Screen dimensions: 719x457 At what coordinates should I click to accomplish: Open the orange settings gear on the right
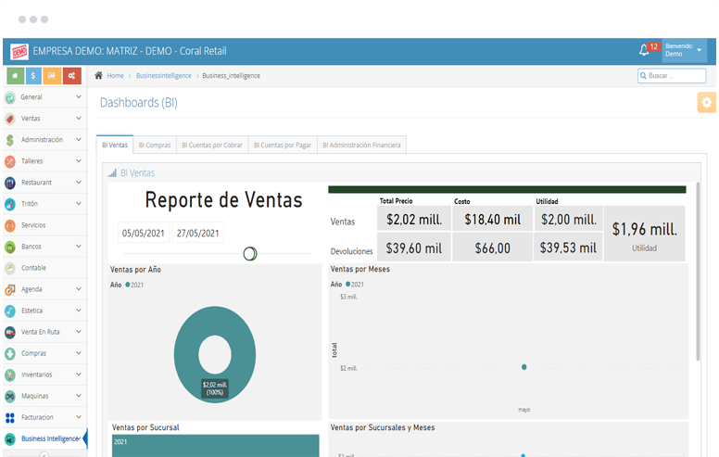707,102
